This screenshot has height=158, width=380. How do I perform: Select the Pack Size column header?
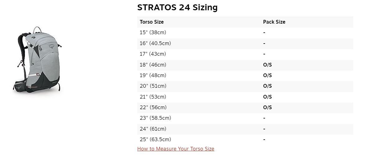tap(274, 22)
